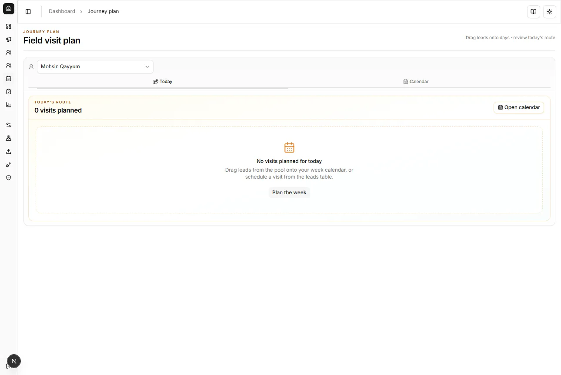
Task: Click the person icon beside user selector
Action: pos(31,67)
